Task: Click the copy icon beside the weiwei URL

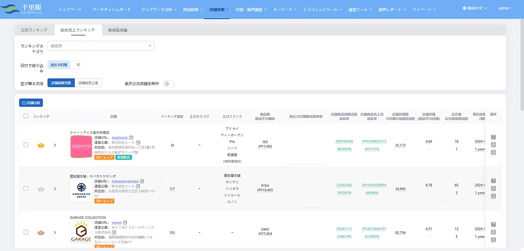Action: coord(125,223)
